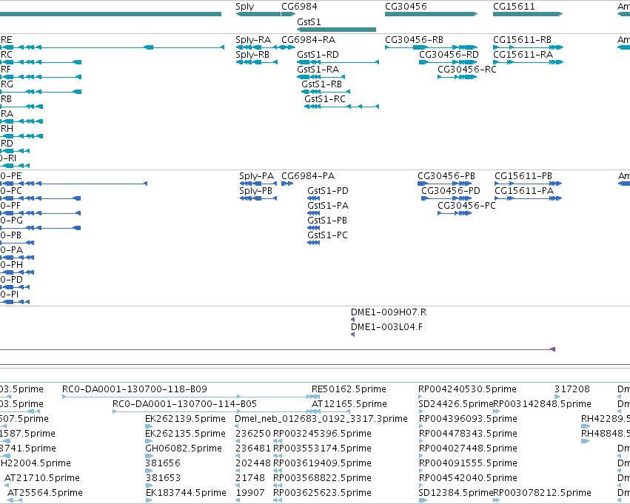
Task: Click the Sply gene label
Action: click(x=245, y=7)
